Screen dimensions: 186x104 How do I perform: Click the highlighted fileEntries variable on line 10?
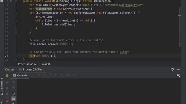click(x=44, y=9)
